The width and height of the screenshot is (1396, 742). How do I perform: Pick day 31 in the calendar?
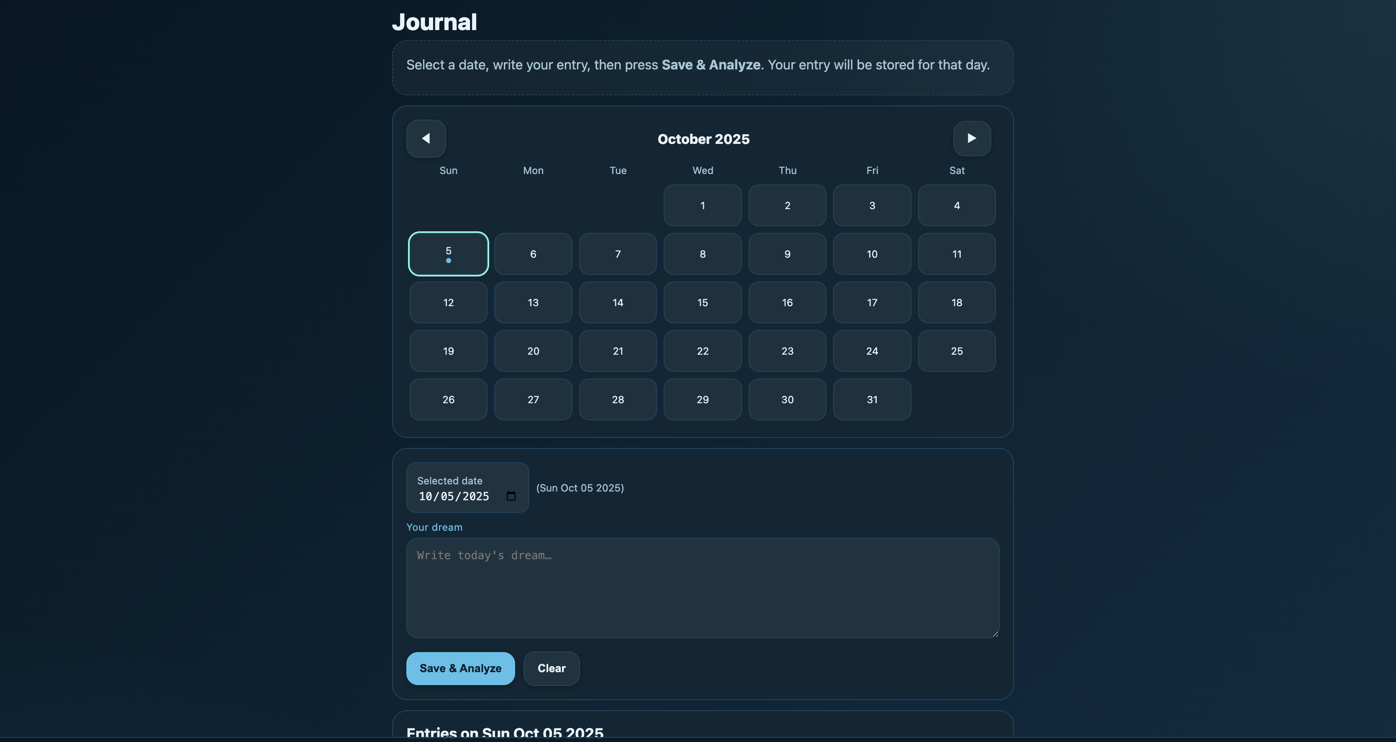871,399
